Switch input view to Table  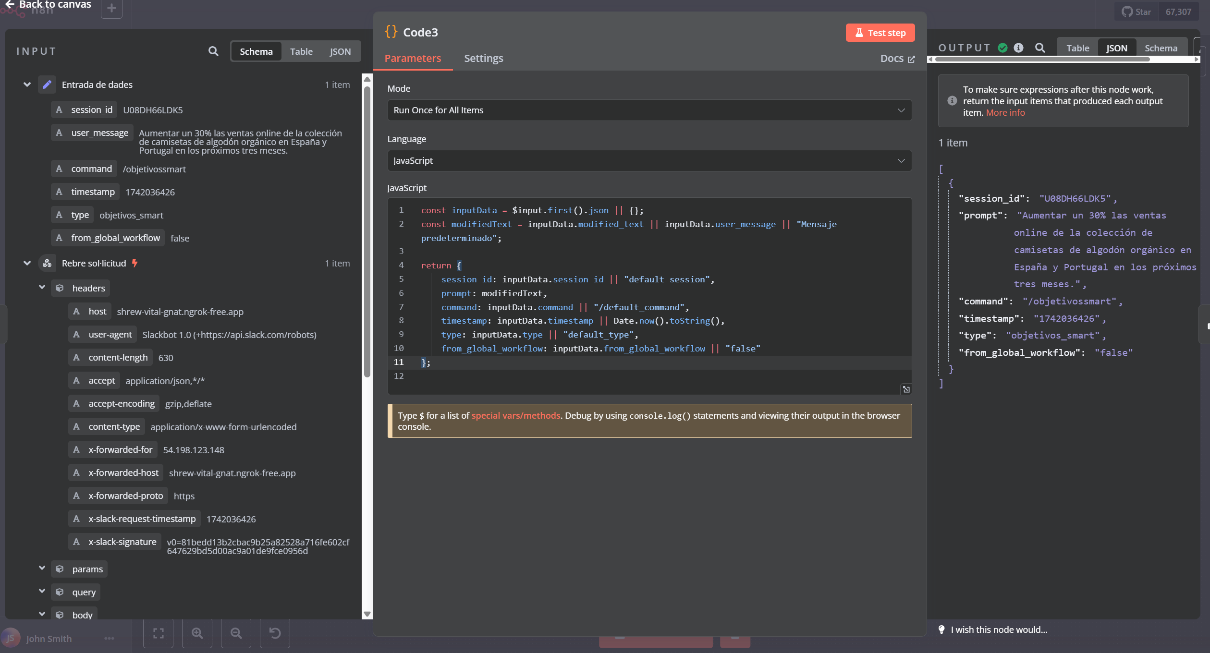301,51
